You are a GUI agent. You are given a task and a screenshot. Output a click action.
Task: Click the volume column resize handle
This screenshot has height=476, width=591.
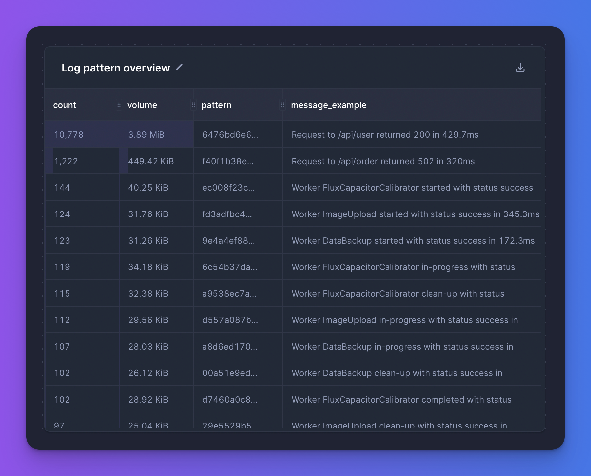(193, 105)
